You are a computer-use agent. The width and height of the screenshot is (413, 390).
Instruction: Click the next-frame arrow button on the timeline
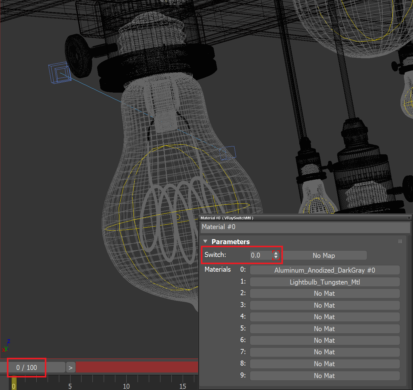[x=71, y=367]
